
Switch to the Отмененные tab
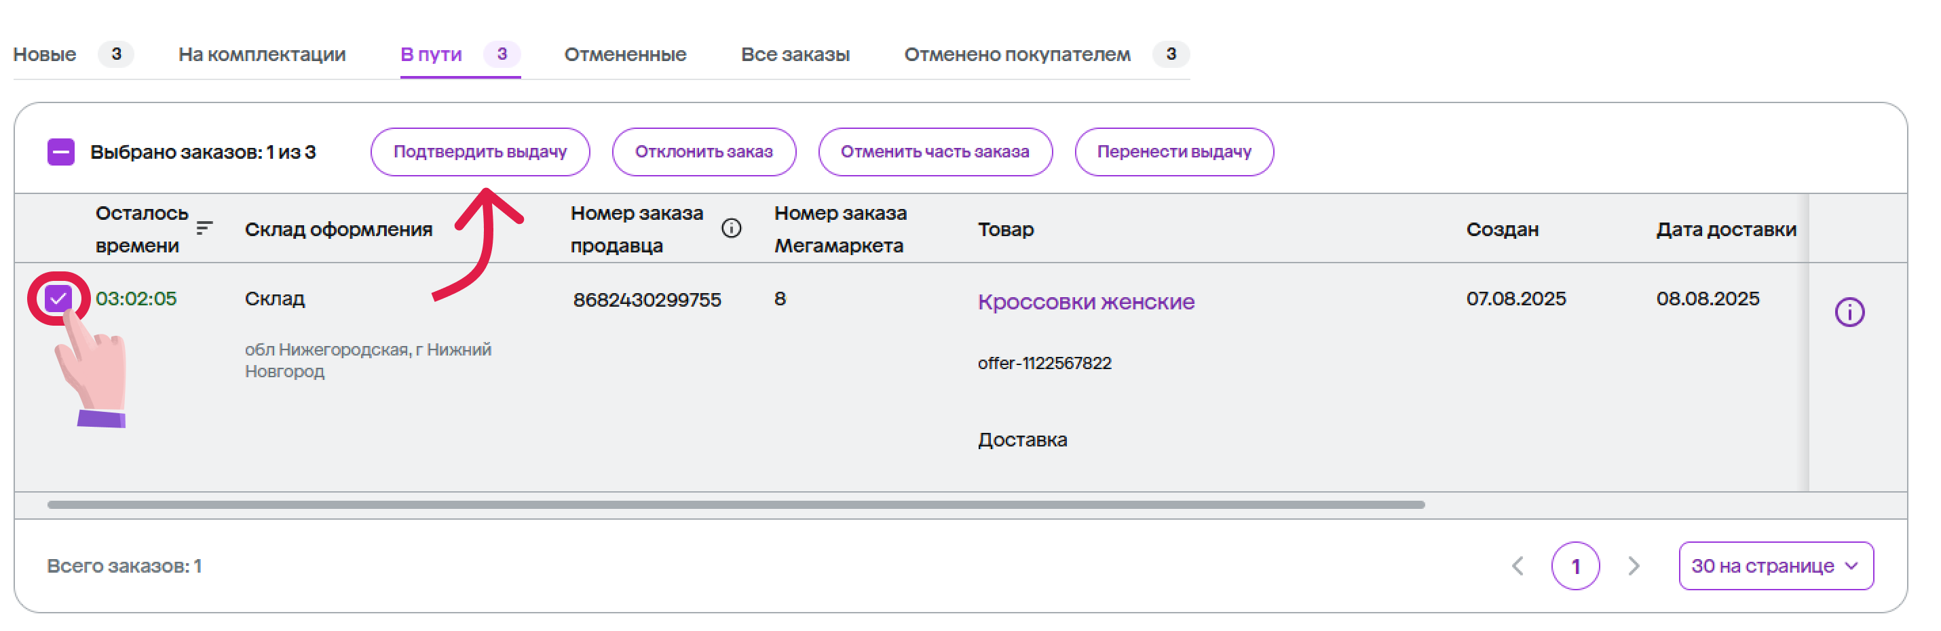click(x=624, y=54)
